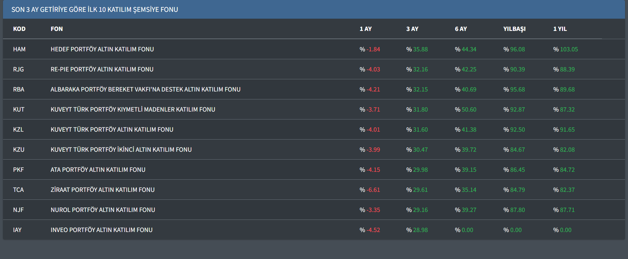Image resolution: width=628 pixels, height=259 pixels.
Task: Click the KOD column header
Action: (19, 29)
